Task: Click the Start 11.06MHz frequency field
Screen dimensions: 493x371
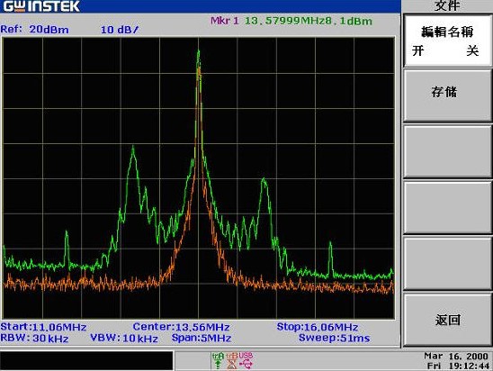Action: click(43, 327)
